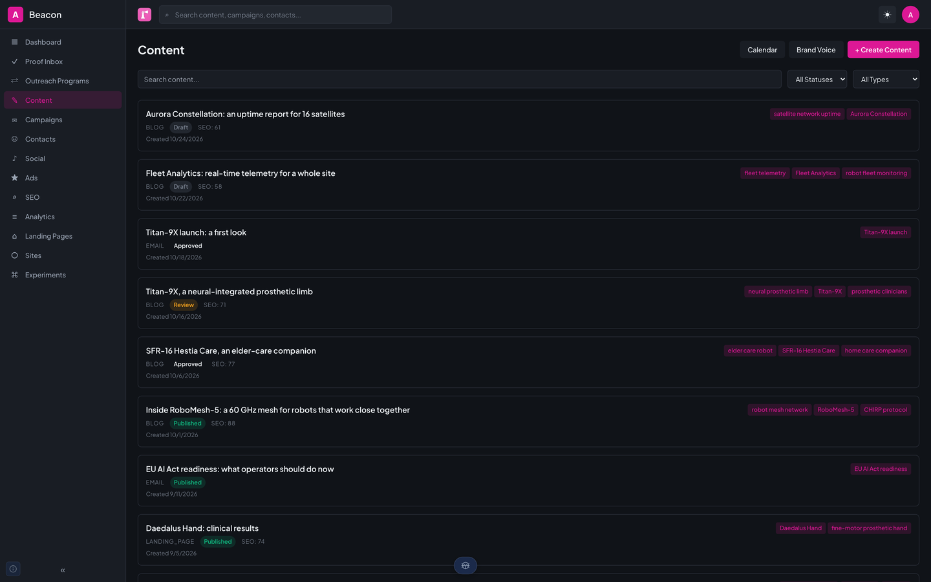
Task: Go to Campaigns in the sidebar
Action: [x=63, y=120]
